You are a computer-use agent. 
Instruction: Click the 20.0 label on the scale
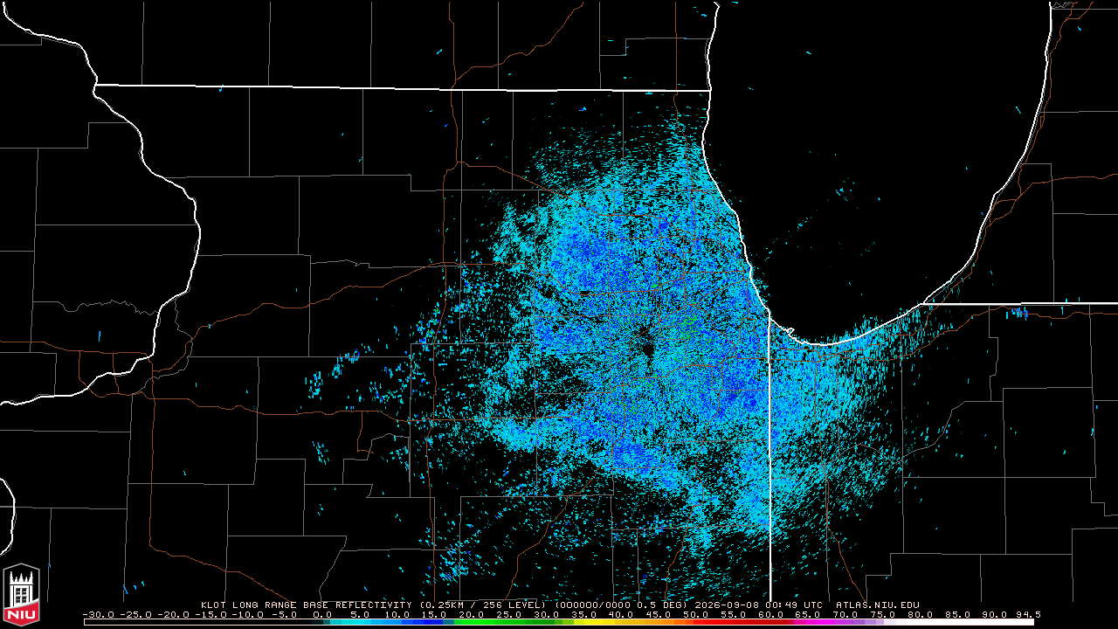click(472, 614)
